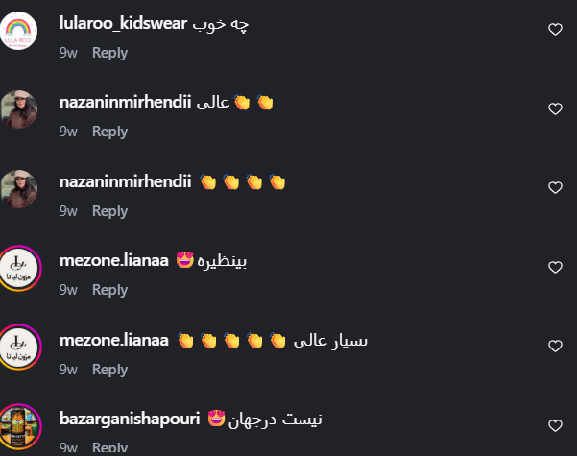Viewport: 577px width, 456px height.
Task: Like the lularoo_kidswear comment with the heart
Action: [x=555, y=29]
